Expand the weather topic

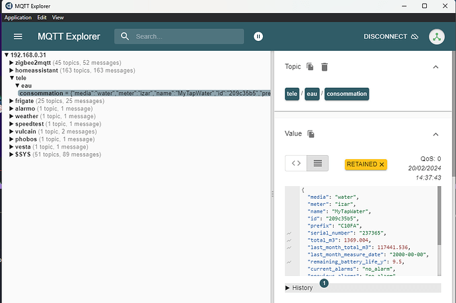click(x=11, y=116)
